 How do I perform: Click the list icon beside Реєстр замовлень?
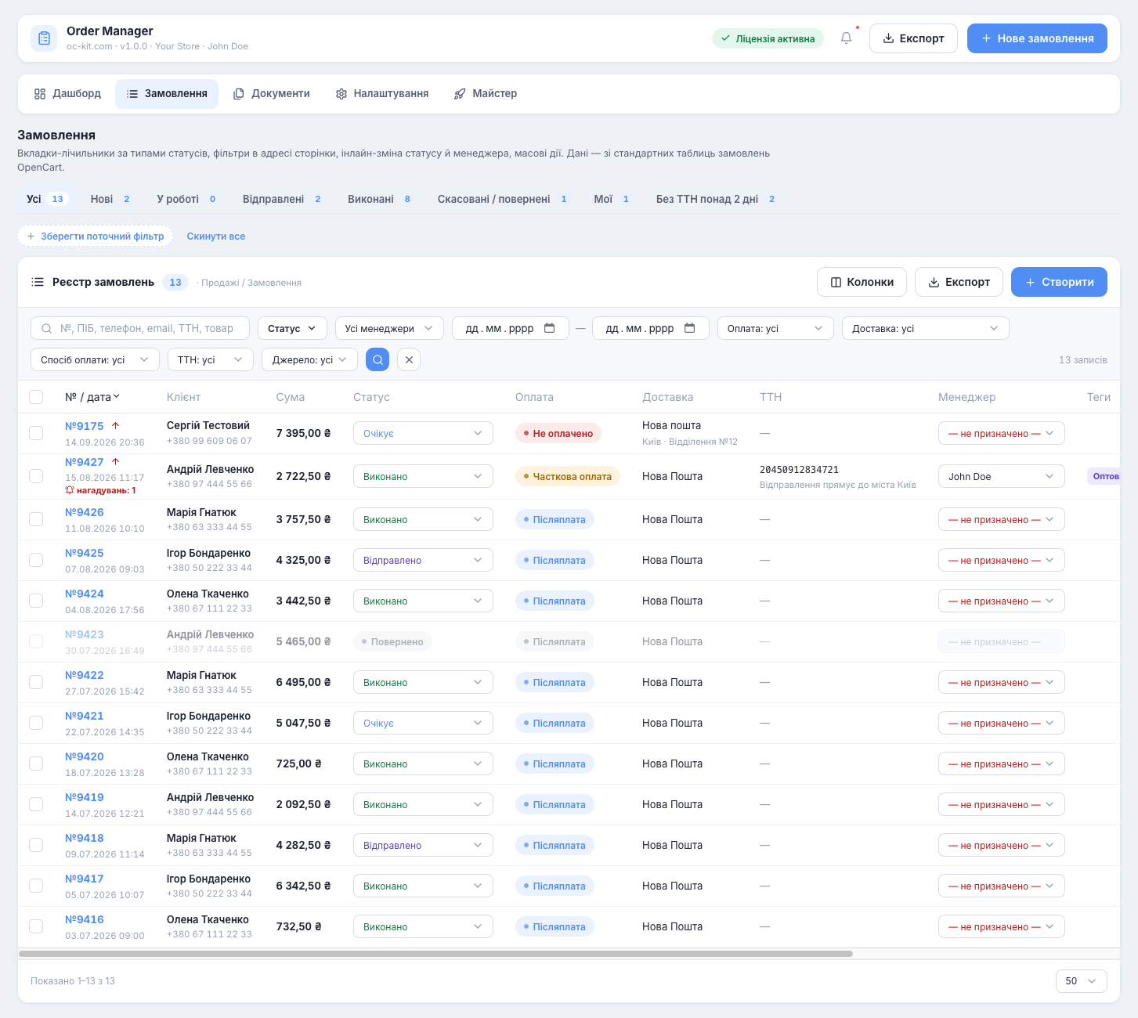coord(38,282)
